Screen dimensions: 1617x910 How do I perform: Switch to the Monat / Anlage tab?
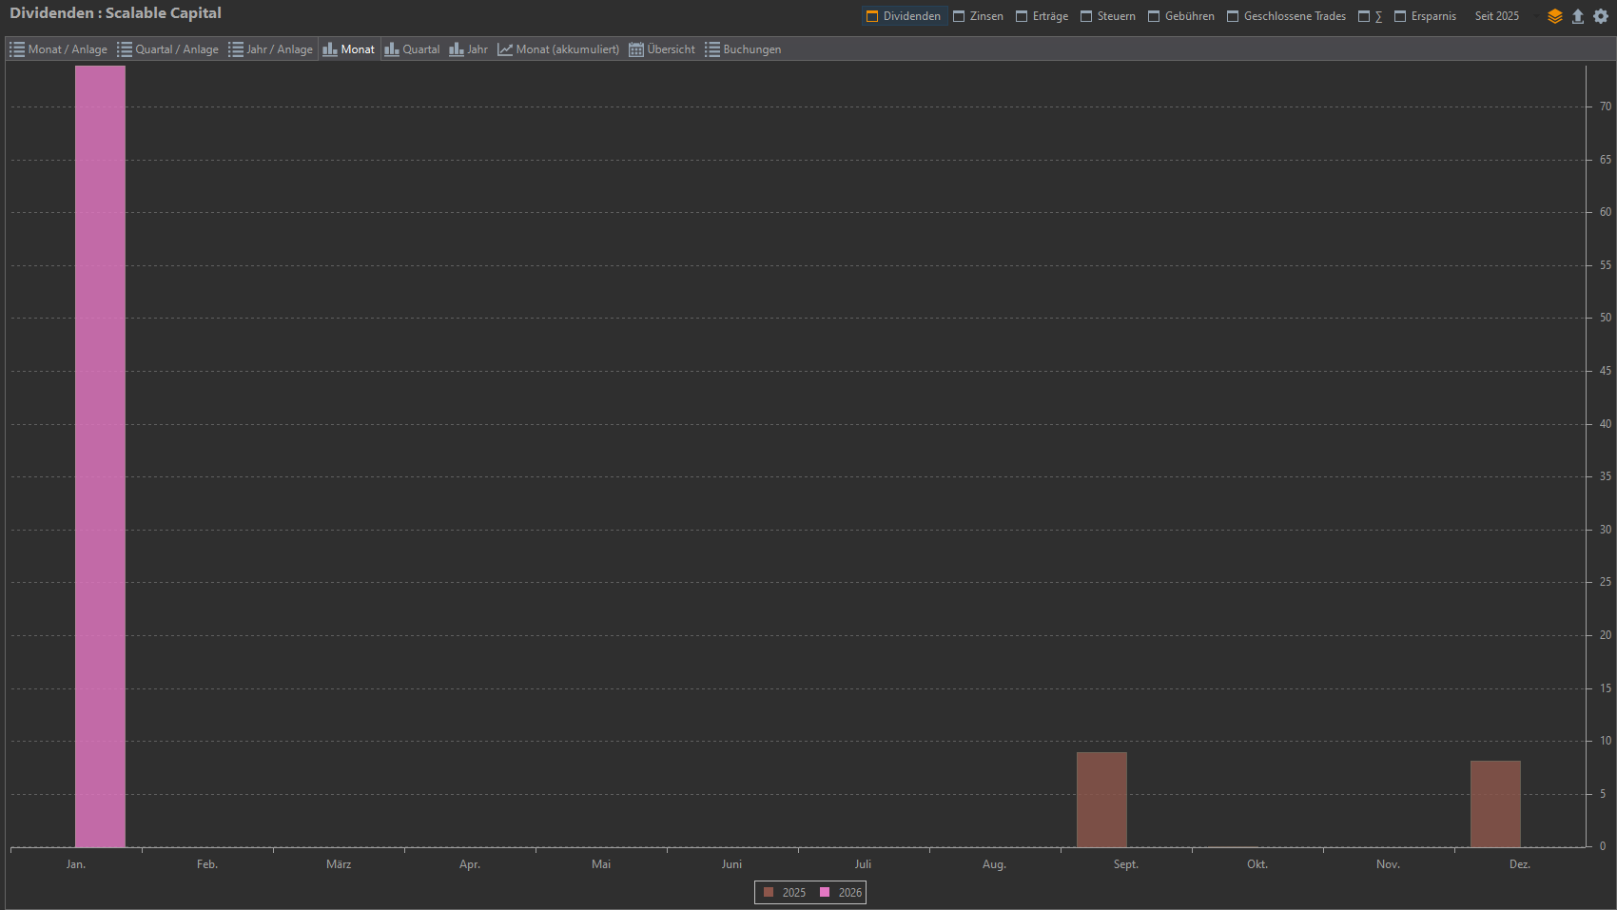coord(58,49)
